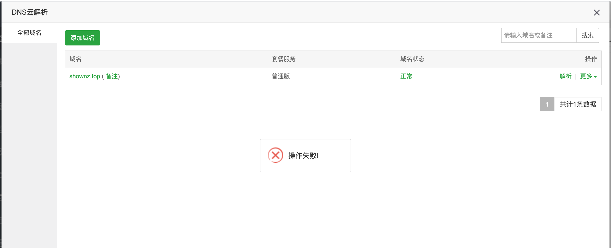Screen dimensions: 611x248
Task: Click the 操作失败! message text
Action: click(303, 156)
